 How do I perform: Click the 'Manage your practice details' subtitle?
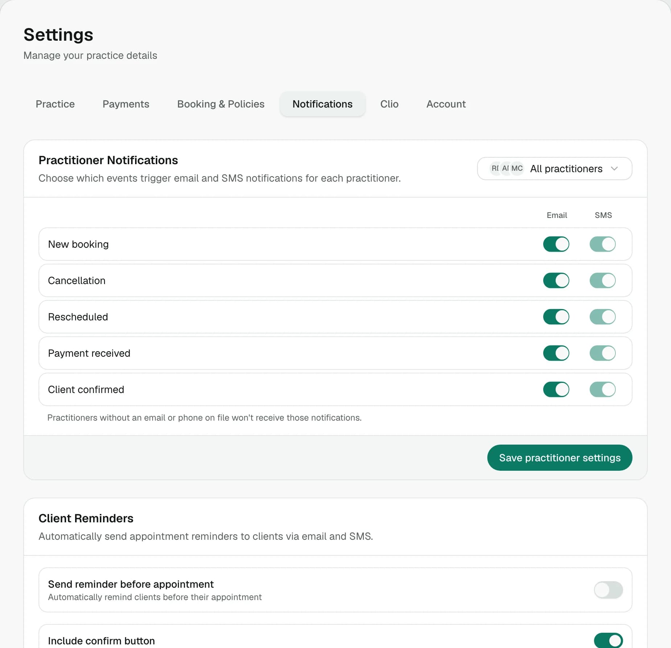90,55
